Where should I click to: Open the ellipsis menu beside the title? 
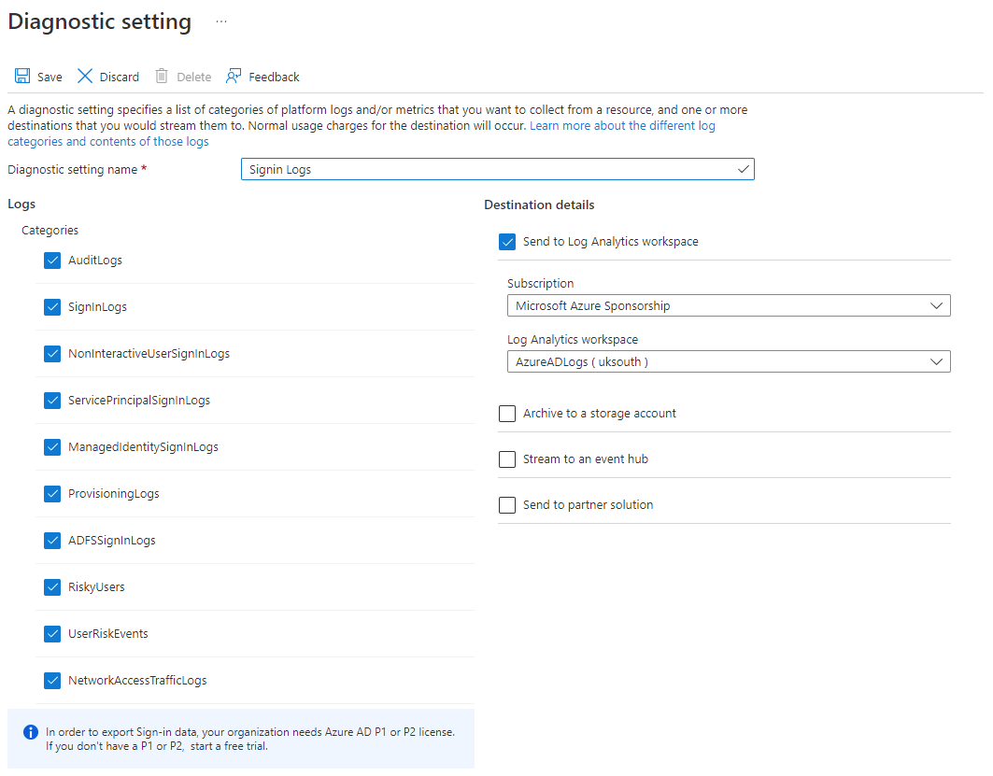(x=221, y=21)
